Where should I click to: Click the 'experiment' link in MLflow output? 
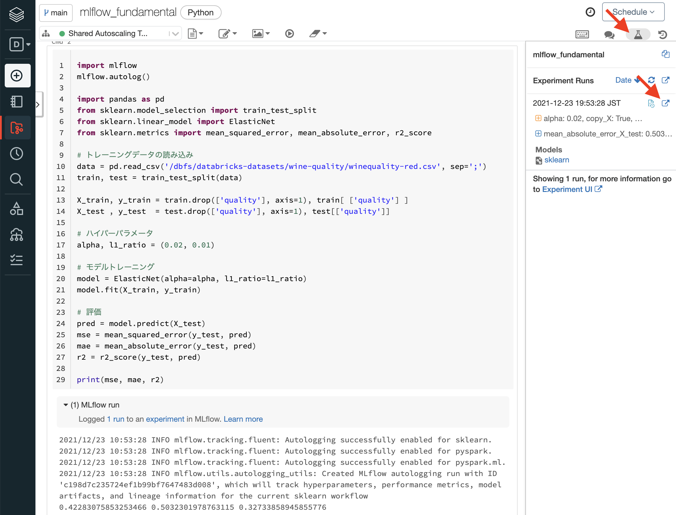(x=165, y=419)
